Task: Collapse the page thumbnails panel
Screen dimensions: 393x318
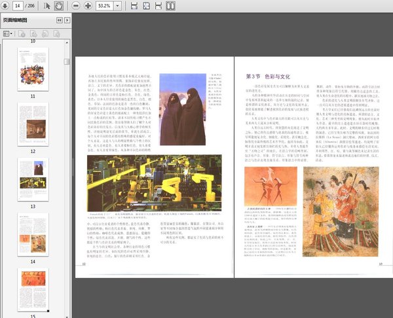Action: (58, 20)
